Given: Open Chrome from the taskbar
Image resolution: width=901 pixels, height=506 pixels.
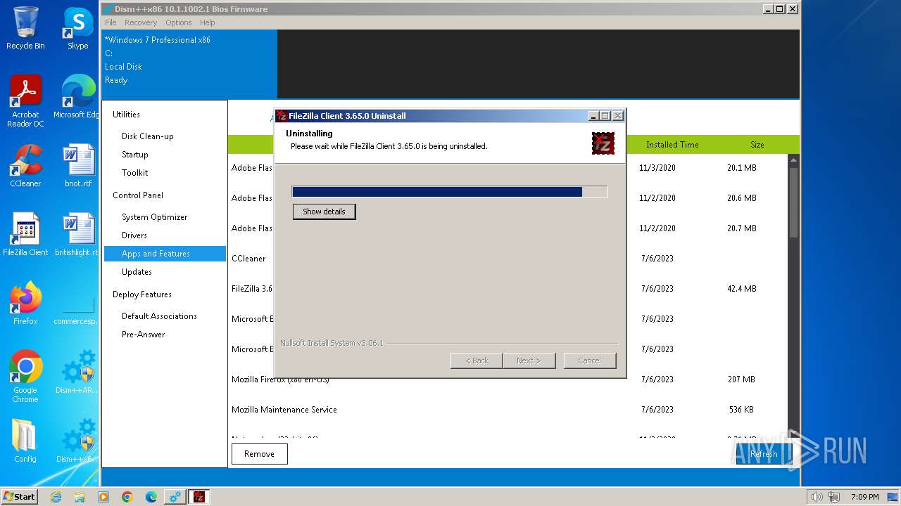Looking at the screenshot, I should click(127, 497).
